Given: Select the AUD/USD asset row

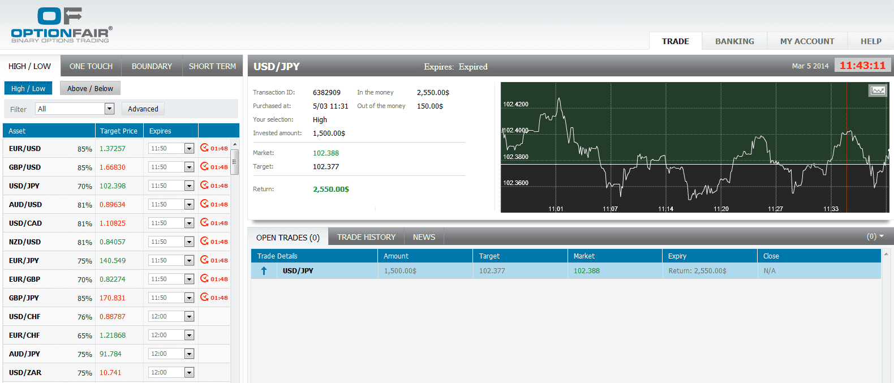Looking at the screenshot, I should (x=25, y=204).
